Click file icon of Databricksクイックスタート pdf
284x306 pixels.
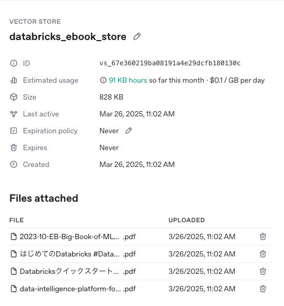14,271
